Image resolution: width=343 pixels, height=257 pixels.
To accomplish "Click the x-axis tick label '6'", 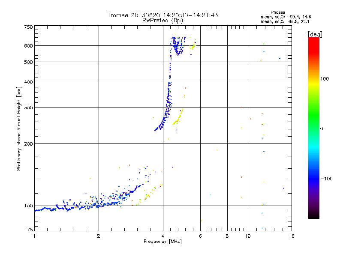I will tap(200, 236).
